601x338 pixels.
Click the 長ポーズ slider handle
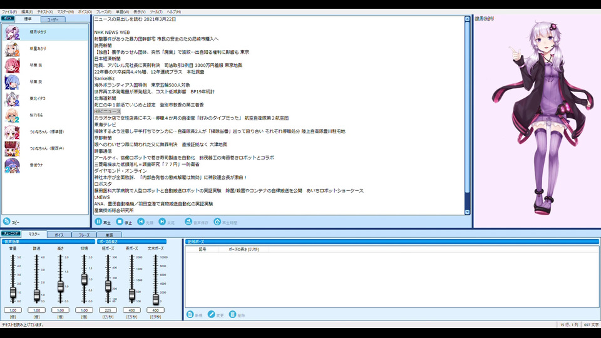pyautogui.click(x=131, y=294)
